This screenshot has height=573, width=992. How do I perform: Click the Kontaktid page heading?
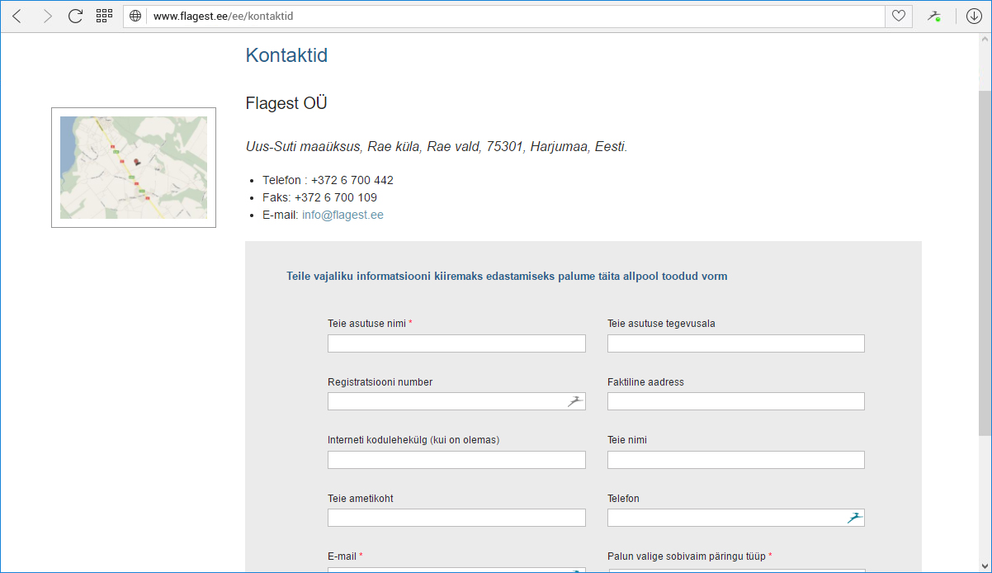[286, 55]
